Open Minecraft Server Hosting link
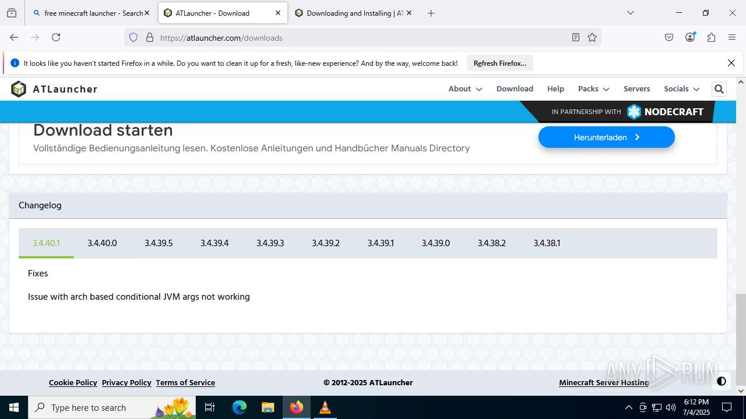The image size is (746, 419). (604, 382)
